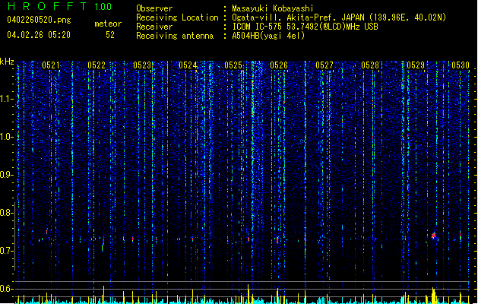Image resolution: width=478 pixels, height=304 pixels.
Task: Click the HROFFT title text
Action: click(x=47, y=6)
